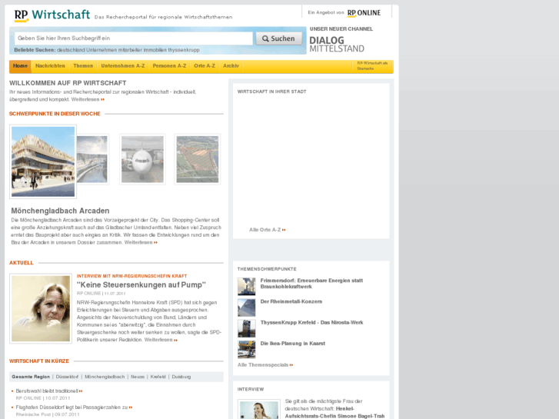Select the Neuss region filter tab

[138, 377]
